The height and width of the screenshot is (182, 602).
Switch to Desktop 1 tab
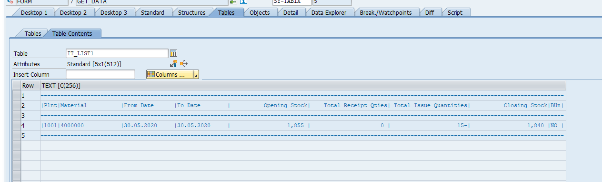pos(34,12)
